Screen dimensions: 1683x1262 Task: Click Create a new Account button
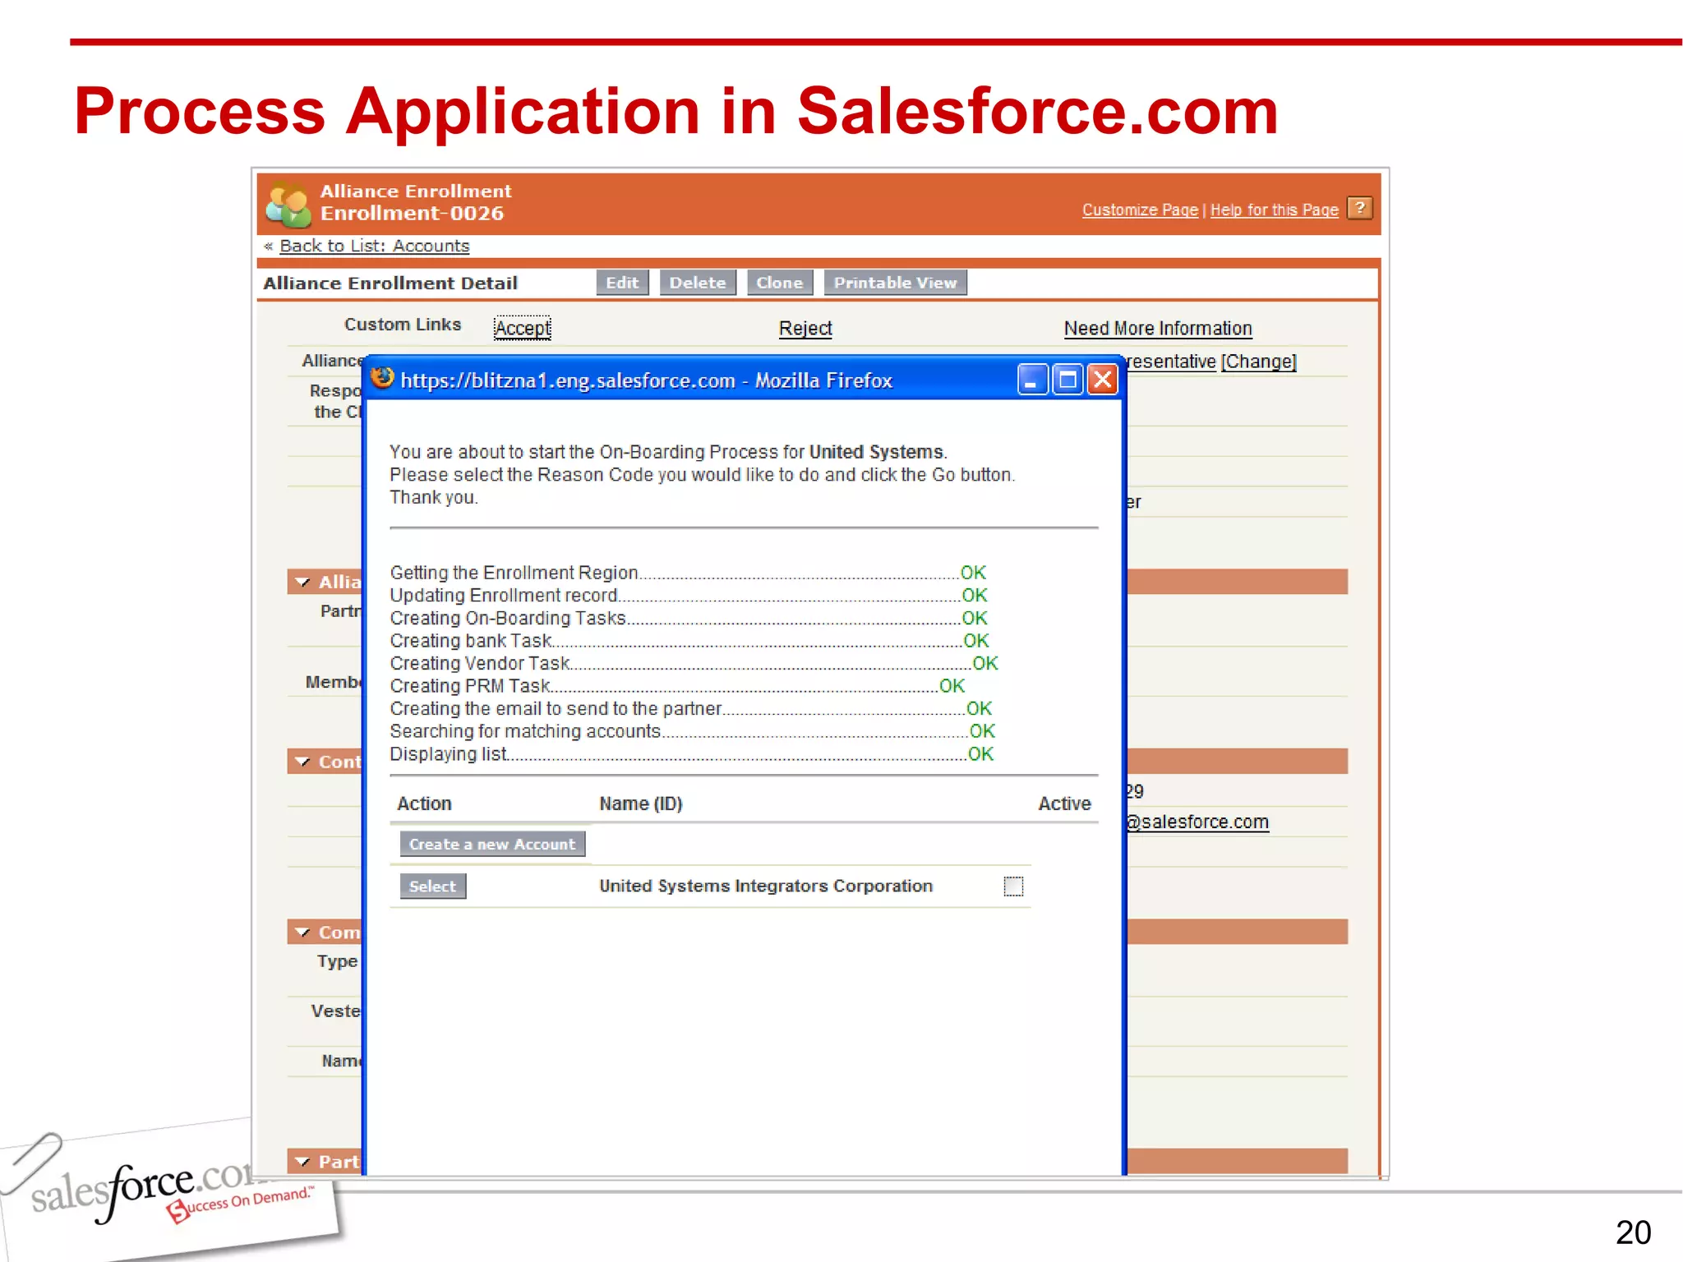[492, 844]
